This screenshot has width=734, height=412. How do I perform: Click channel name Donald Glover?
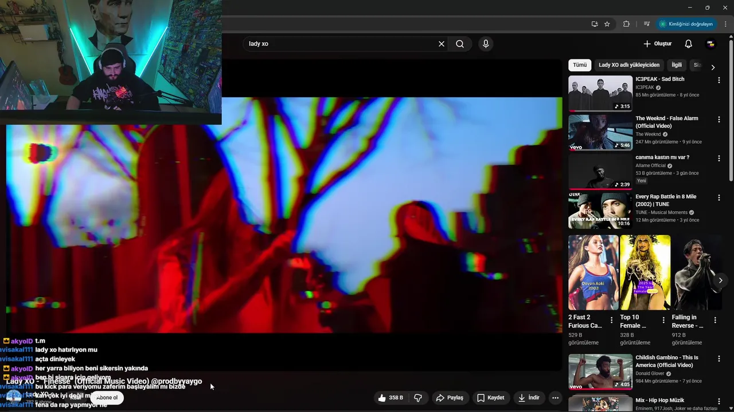(x=650, y=374)
